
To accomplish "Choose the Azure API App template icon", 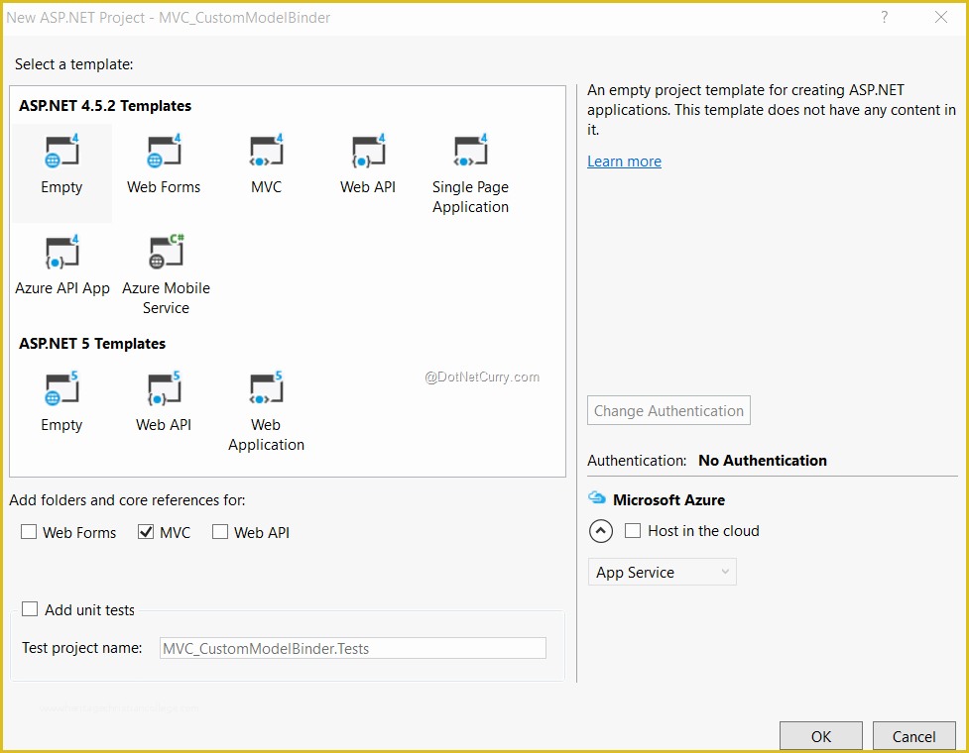I will pyautogui.click(x=61, y=252).
